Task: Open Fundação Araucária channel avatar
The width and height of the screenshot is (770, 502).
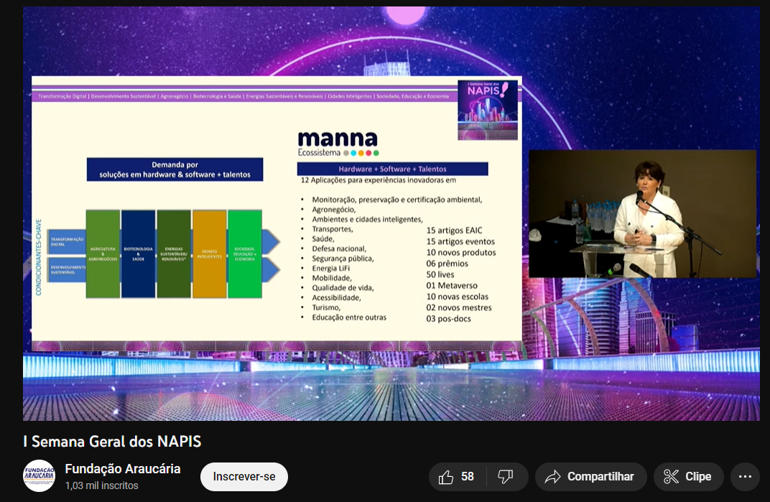Action: coord(40,476)
